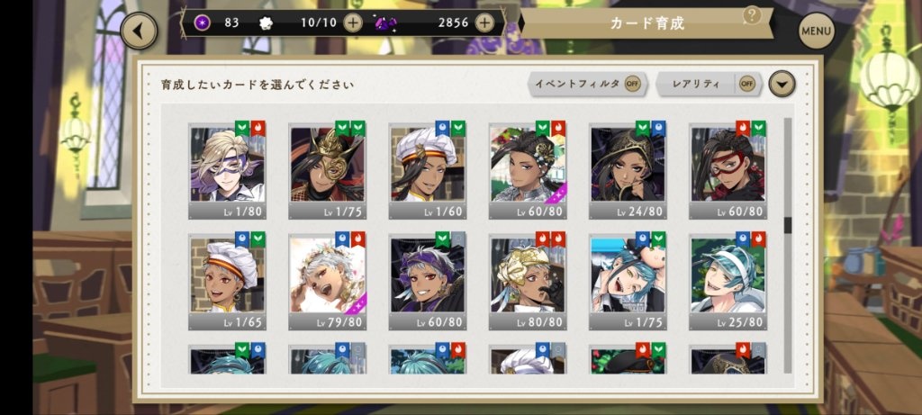Add gems with plus beside 2856

pos(484,23)
